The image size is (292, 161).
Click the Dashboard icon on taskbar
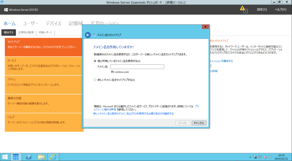16,157
